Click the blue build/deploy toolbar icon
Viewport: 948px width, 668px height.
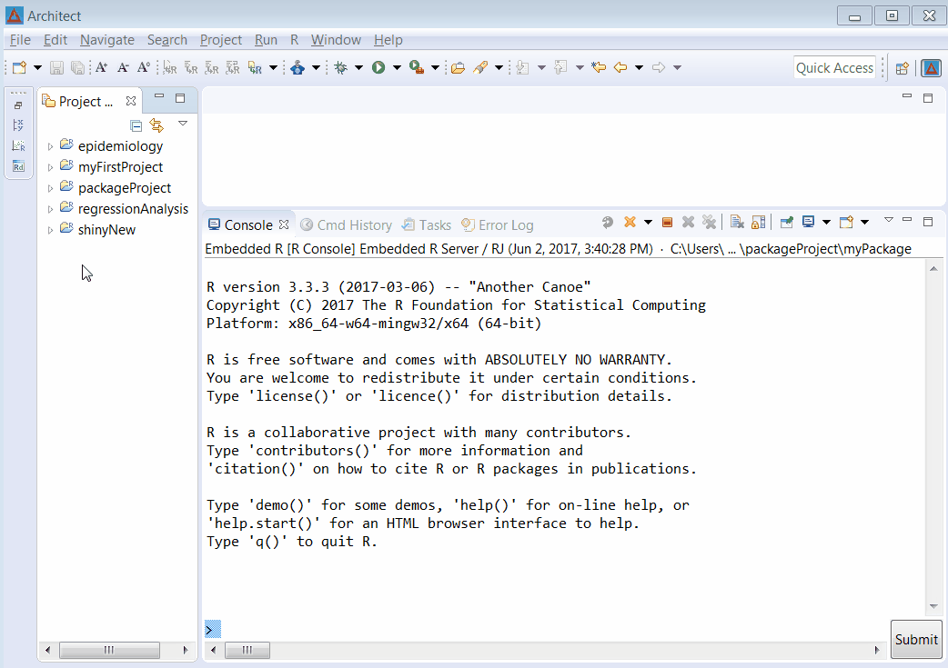pyautogui.click(x=298, y=67)
